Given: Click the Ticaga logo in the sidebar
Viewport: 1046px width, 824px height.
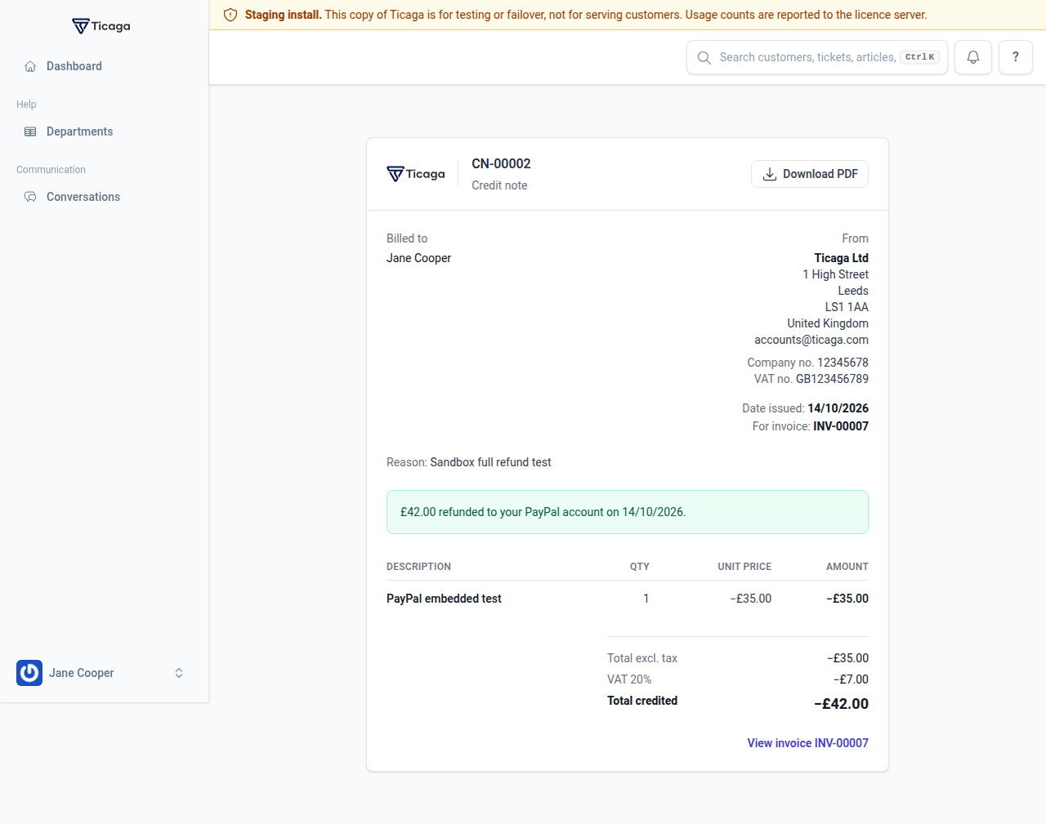Looking at the screenshot, I should click(101, 26).
